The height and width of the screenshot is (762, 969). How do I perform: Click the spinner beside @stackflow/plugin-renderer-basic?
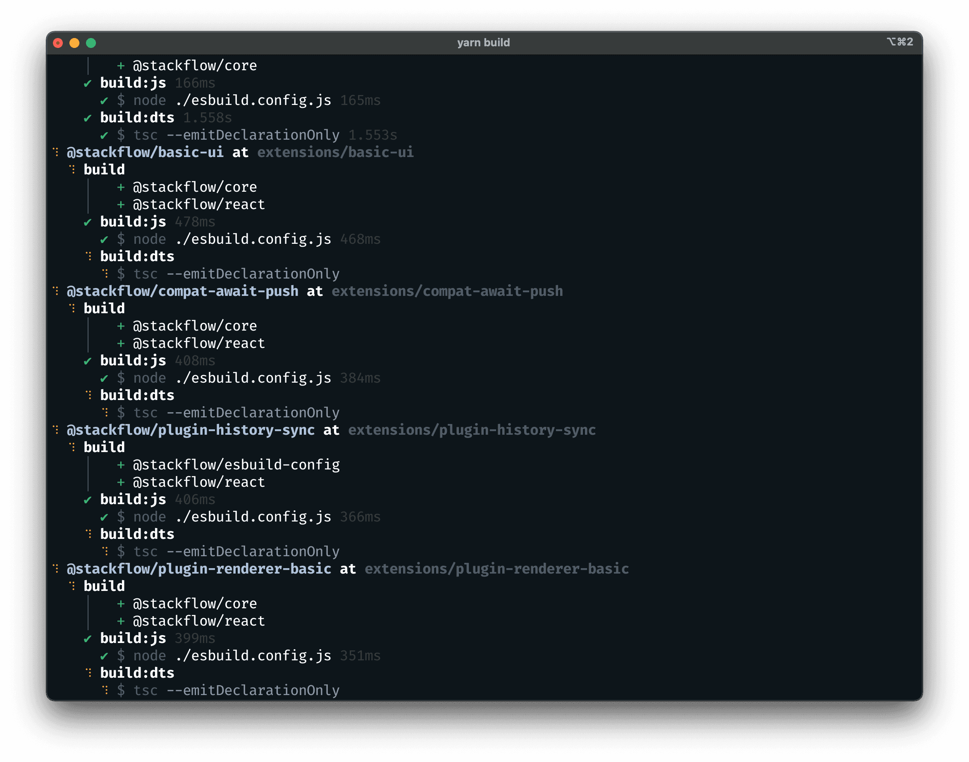56,568
